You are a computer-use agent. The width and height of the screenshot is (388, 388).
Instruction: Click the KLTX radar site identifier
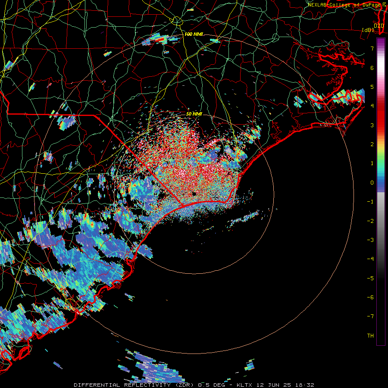[244, 385]
